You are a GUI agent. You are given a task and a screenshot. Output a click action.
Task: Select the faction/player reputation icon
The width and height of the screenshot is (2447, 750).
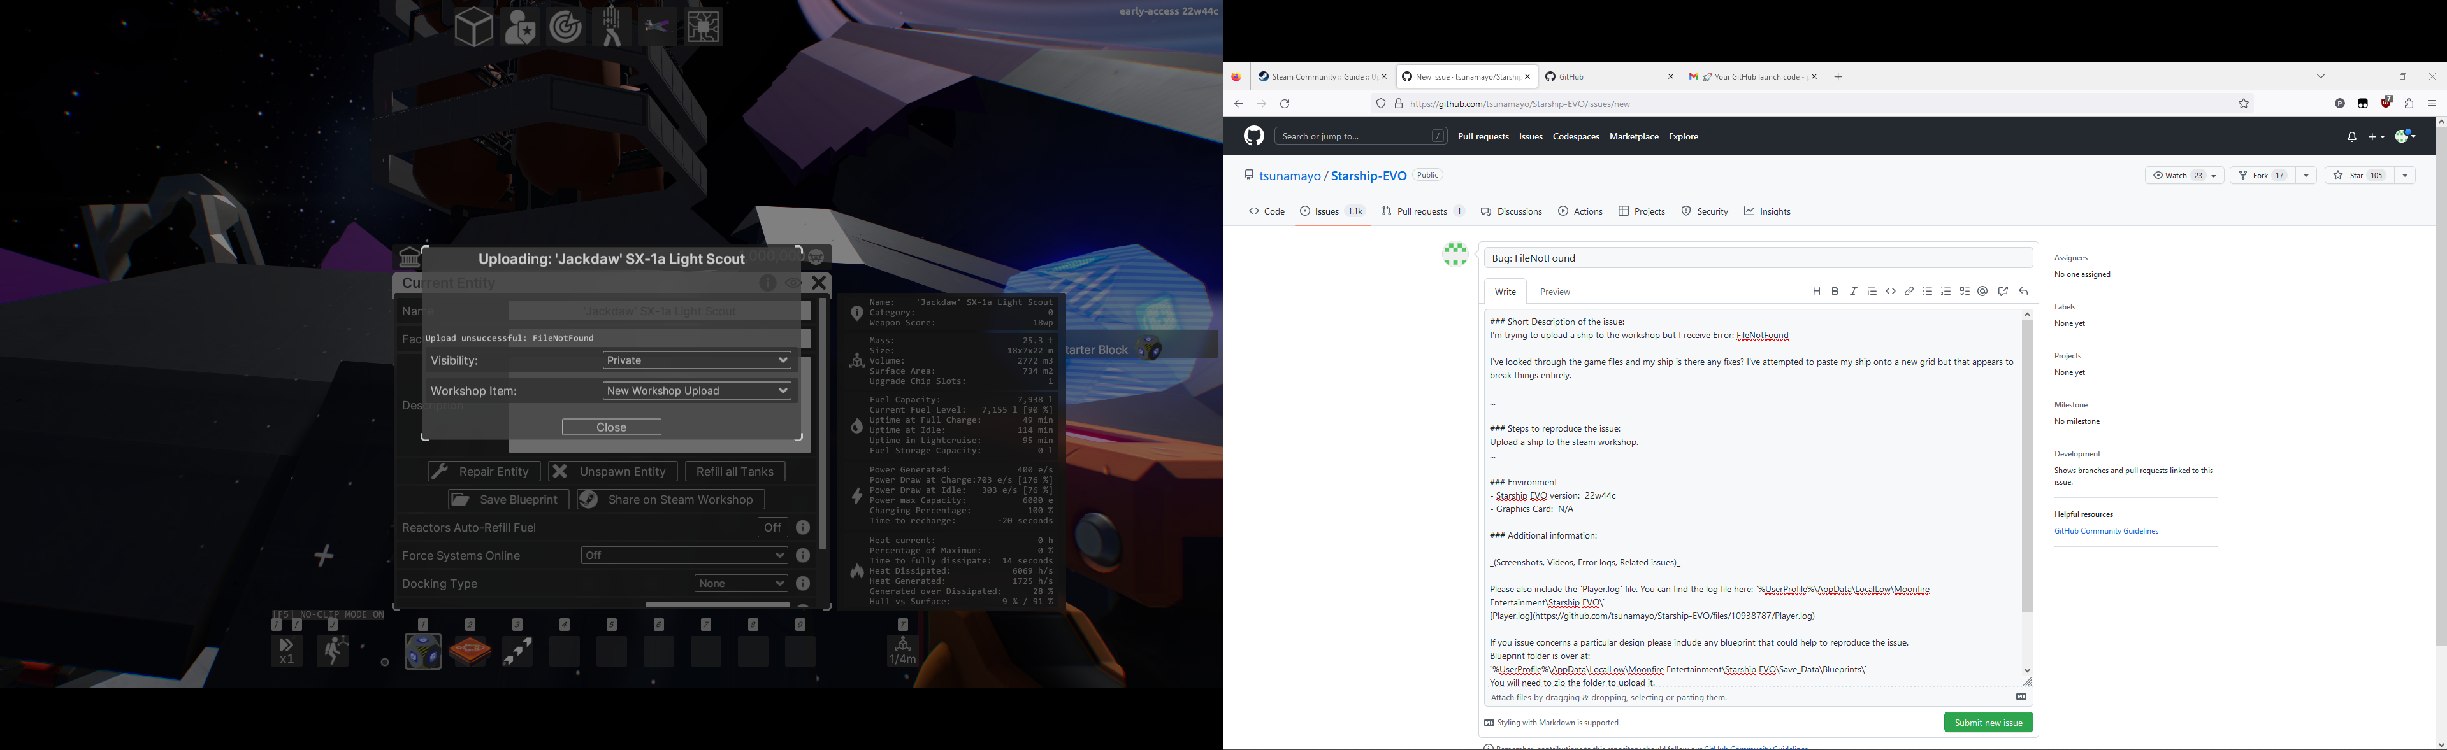click(519, 25)
